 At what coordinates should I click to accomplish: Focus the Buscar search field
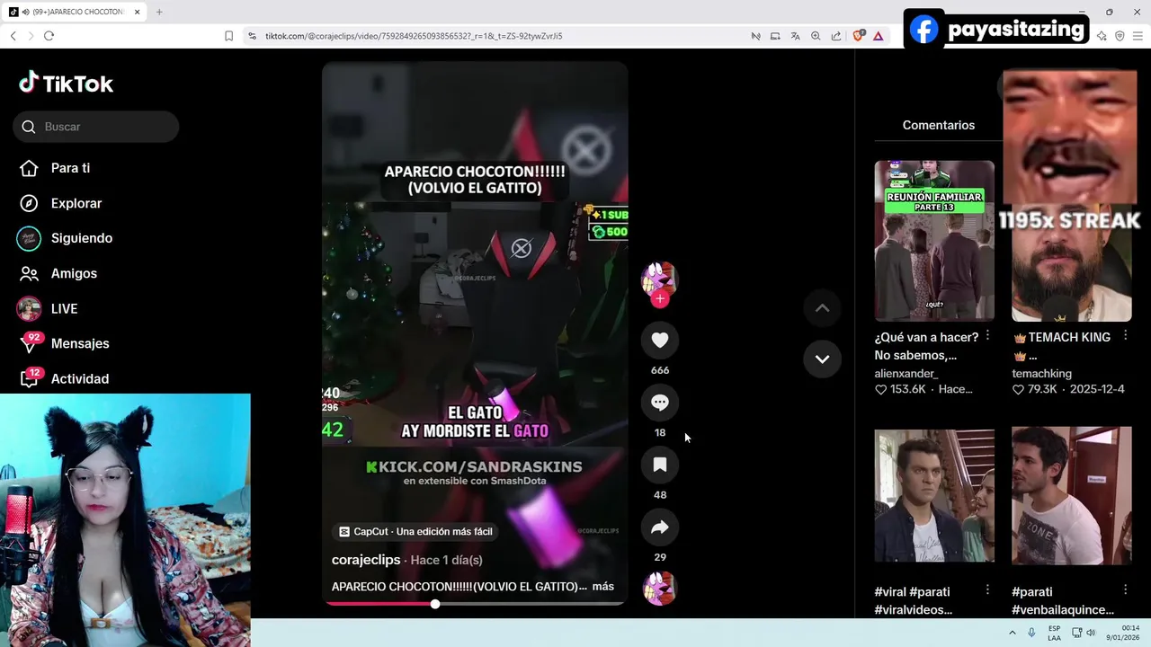[x=96, y=127]
